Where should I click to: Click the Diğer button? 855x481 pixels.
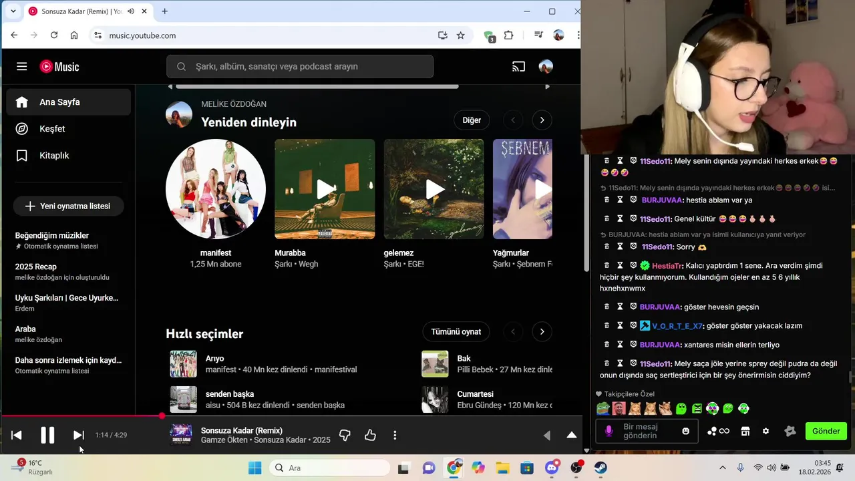472,120
